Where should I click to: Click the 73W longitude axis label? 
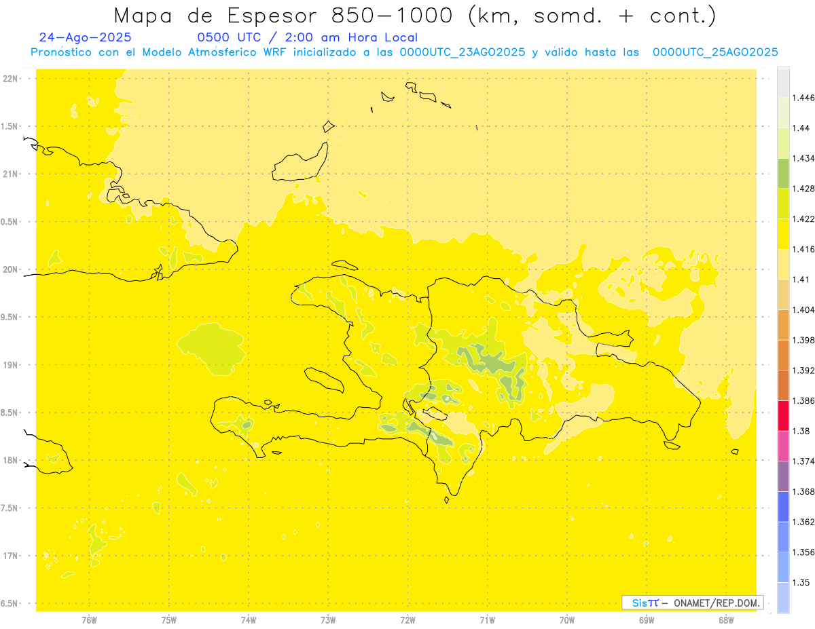(328, 620)
